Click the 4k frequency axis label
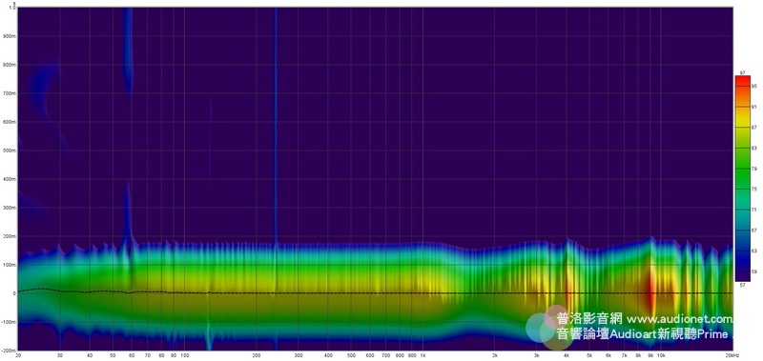The image size is (763, 361). 566,355
